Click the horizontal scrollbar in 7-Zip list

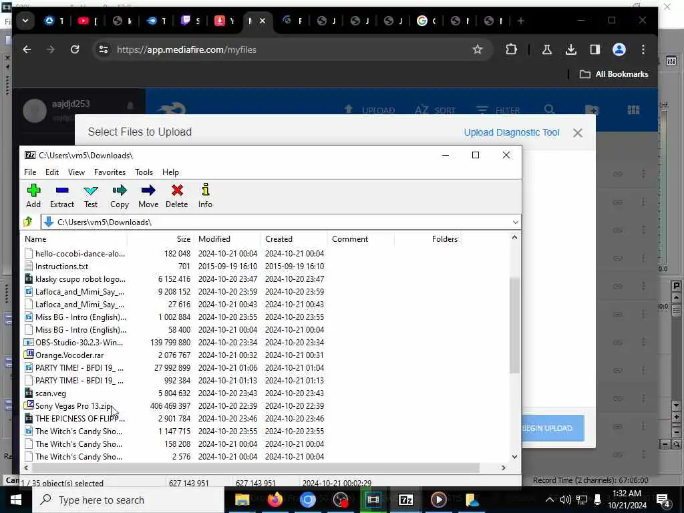(256, 468)
